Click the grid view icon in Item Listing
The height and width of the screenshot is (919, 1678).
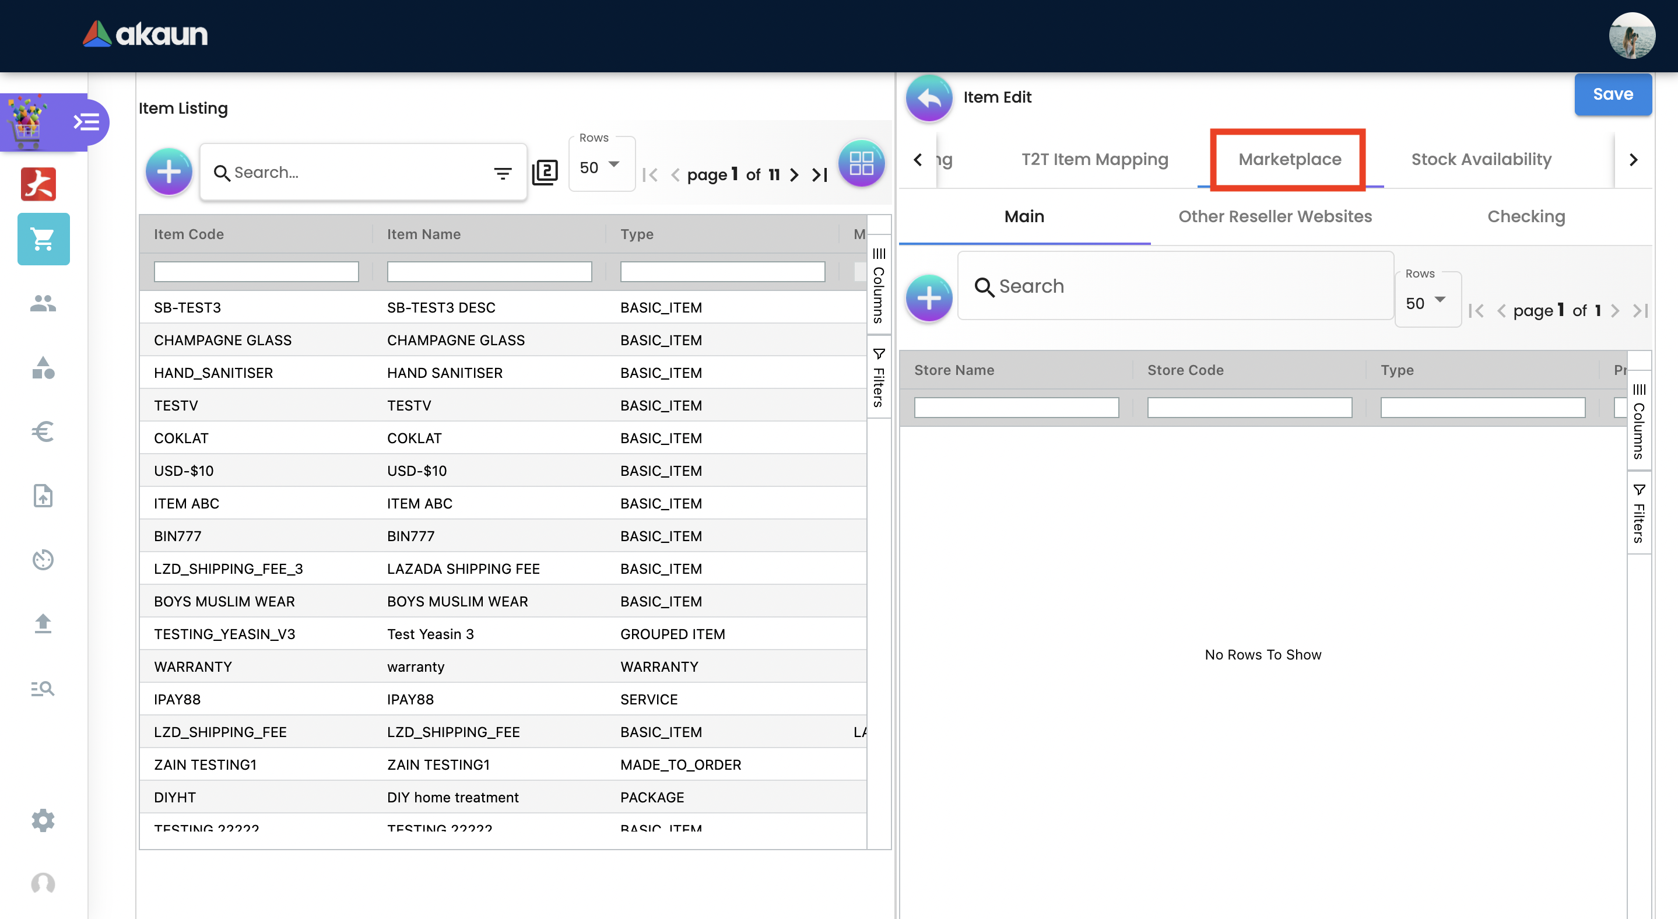(861, 163)
